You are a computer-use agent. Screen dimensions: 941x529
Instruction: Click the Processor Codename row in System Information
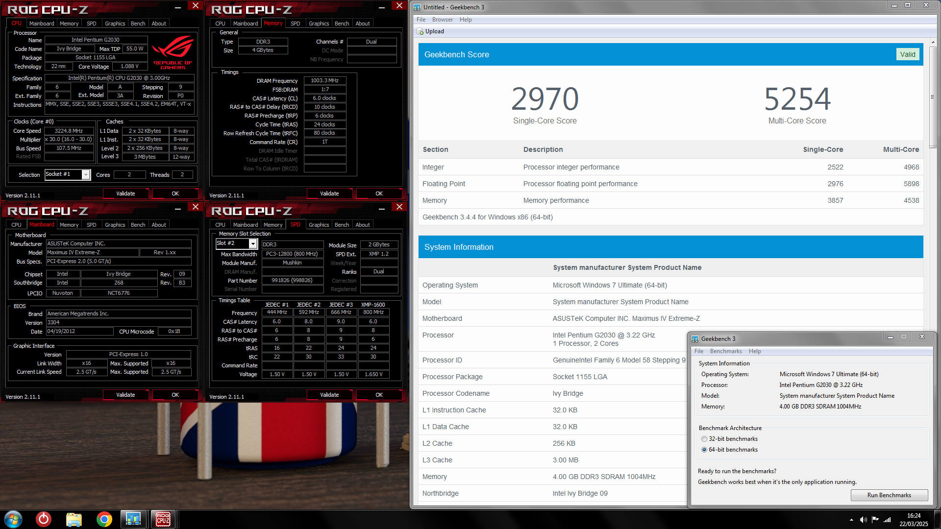(553, 393)
